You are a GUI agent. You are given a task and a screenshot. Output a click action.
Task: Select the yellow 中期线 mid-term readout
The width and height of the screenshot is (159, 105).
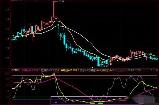[69, 70]
